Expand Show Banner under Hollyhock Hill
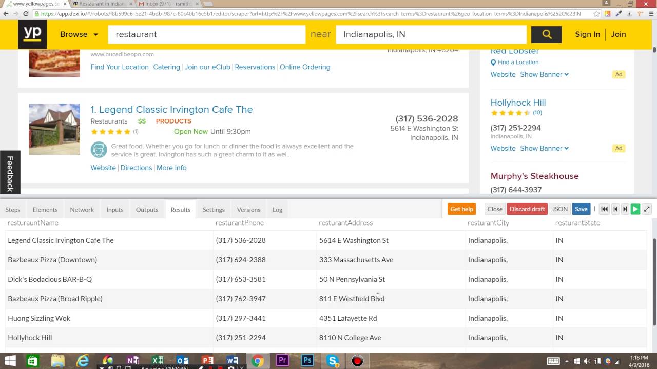Image resolution: width=657 pixels, height=369 pixels. coord(540,148)
